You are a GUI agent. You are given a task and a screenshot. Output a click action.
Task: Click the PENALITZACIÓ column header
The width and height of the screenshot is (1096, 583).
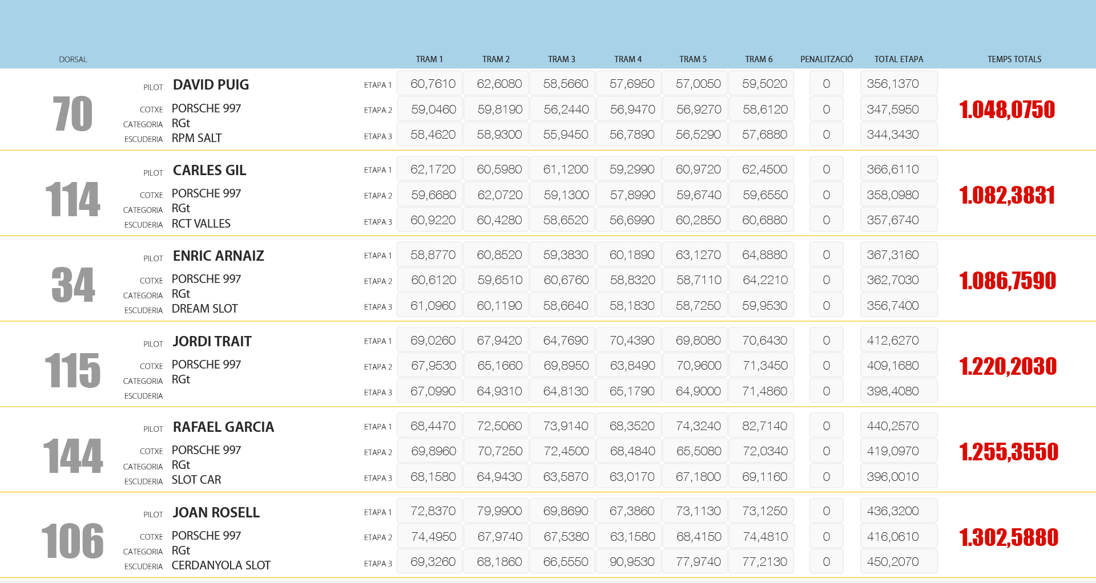826,59
